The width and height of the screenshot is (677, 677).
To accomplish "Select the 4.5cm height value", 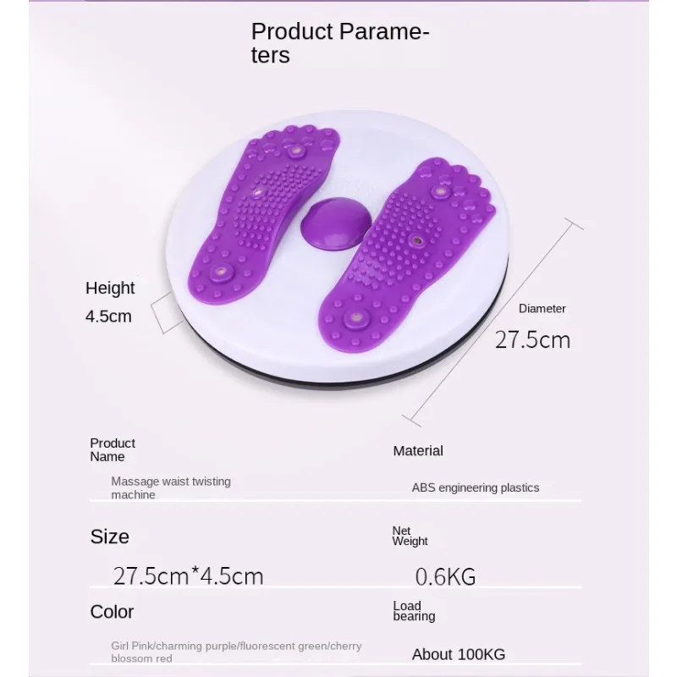I will pyautogui.click(x=108, y=316).
